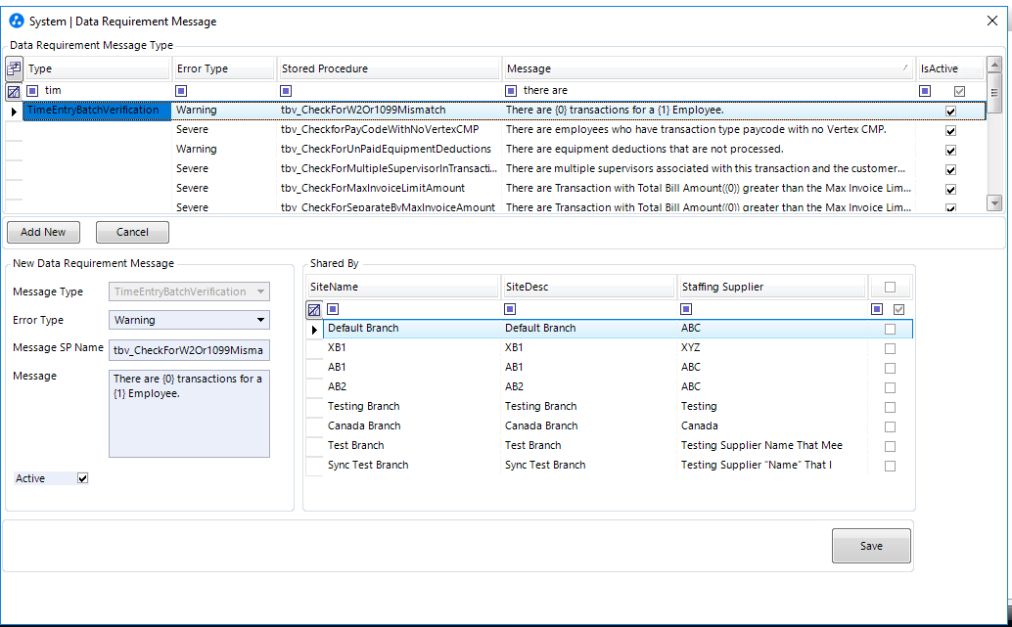This screenshot has width=1012, height=627.
Task: Click the filter operator icon under Type column
Action: [x=33, y=91]
